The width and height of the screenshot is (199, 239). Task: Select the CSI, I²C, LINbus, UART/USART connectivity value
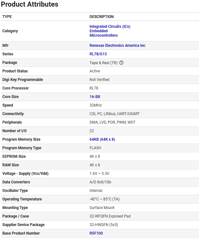114,114
